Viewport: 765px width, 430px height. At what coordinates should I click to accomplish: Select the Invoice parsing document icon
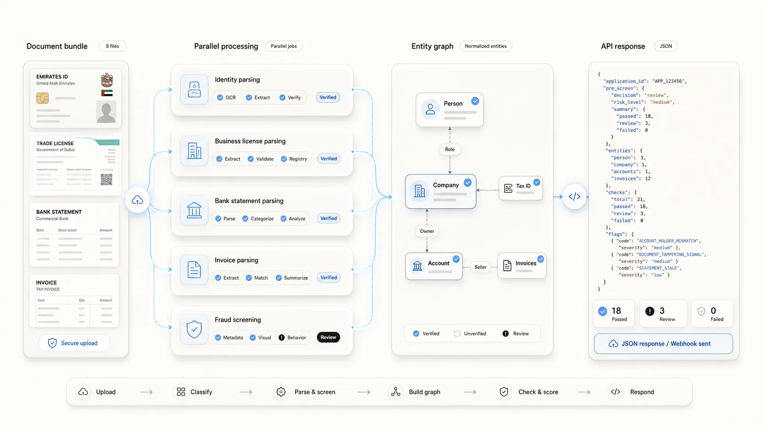194,270
